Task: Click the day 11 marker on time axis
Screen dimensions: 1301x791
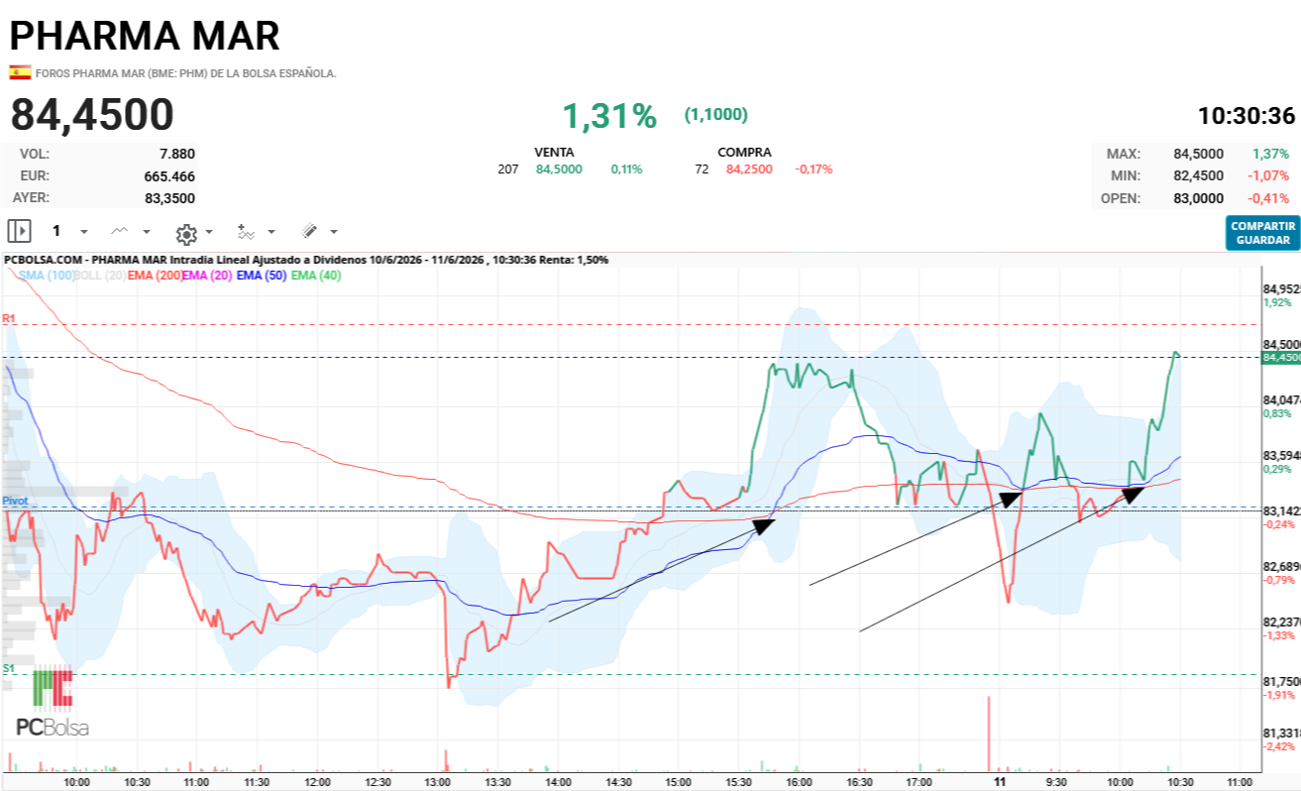Action: coord(1000,782)
